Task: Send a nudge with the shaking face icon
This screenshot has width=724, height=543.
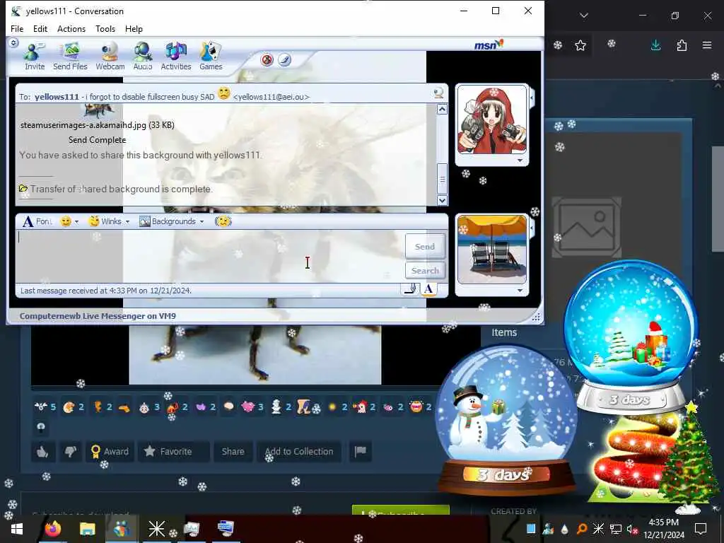Action: tap(223, 221)
